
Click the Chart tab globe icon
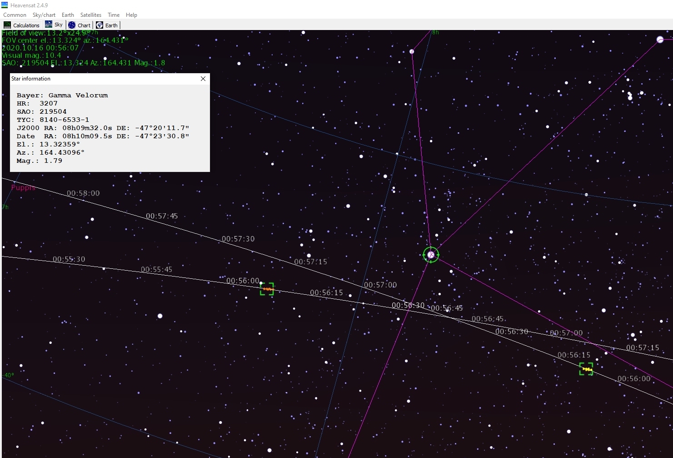[x=72, y=25]
